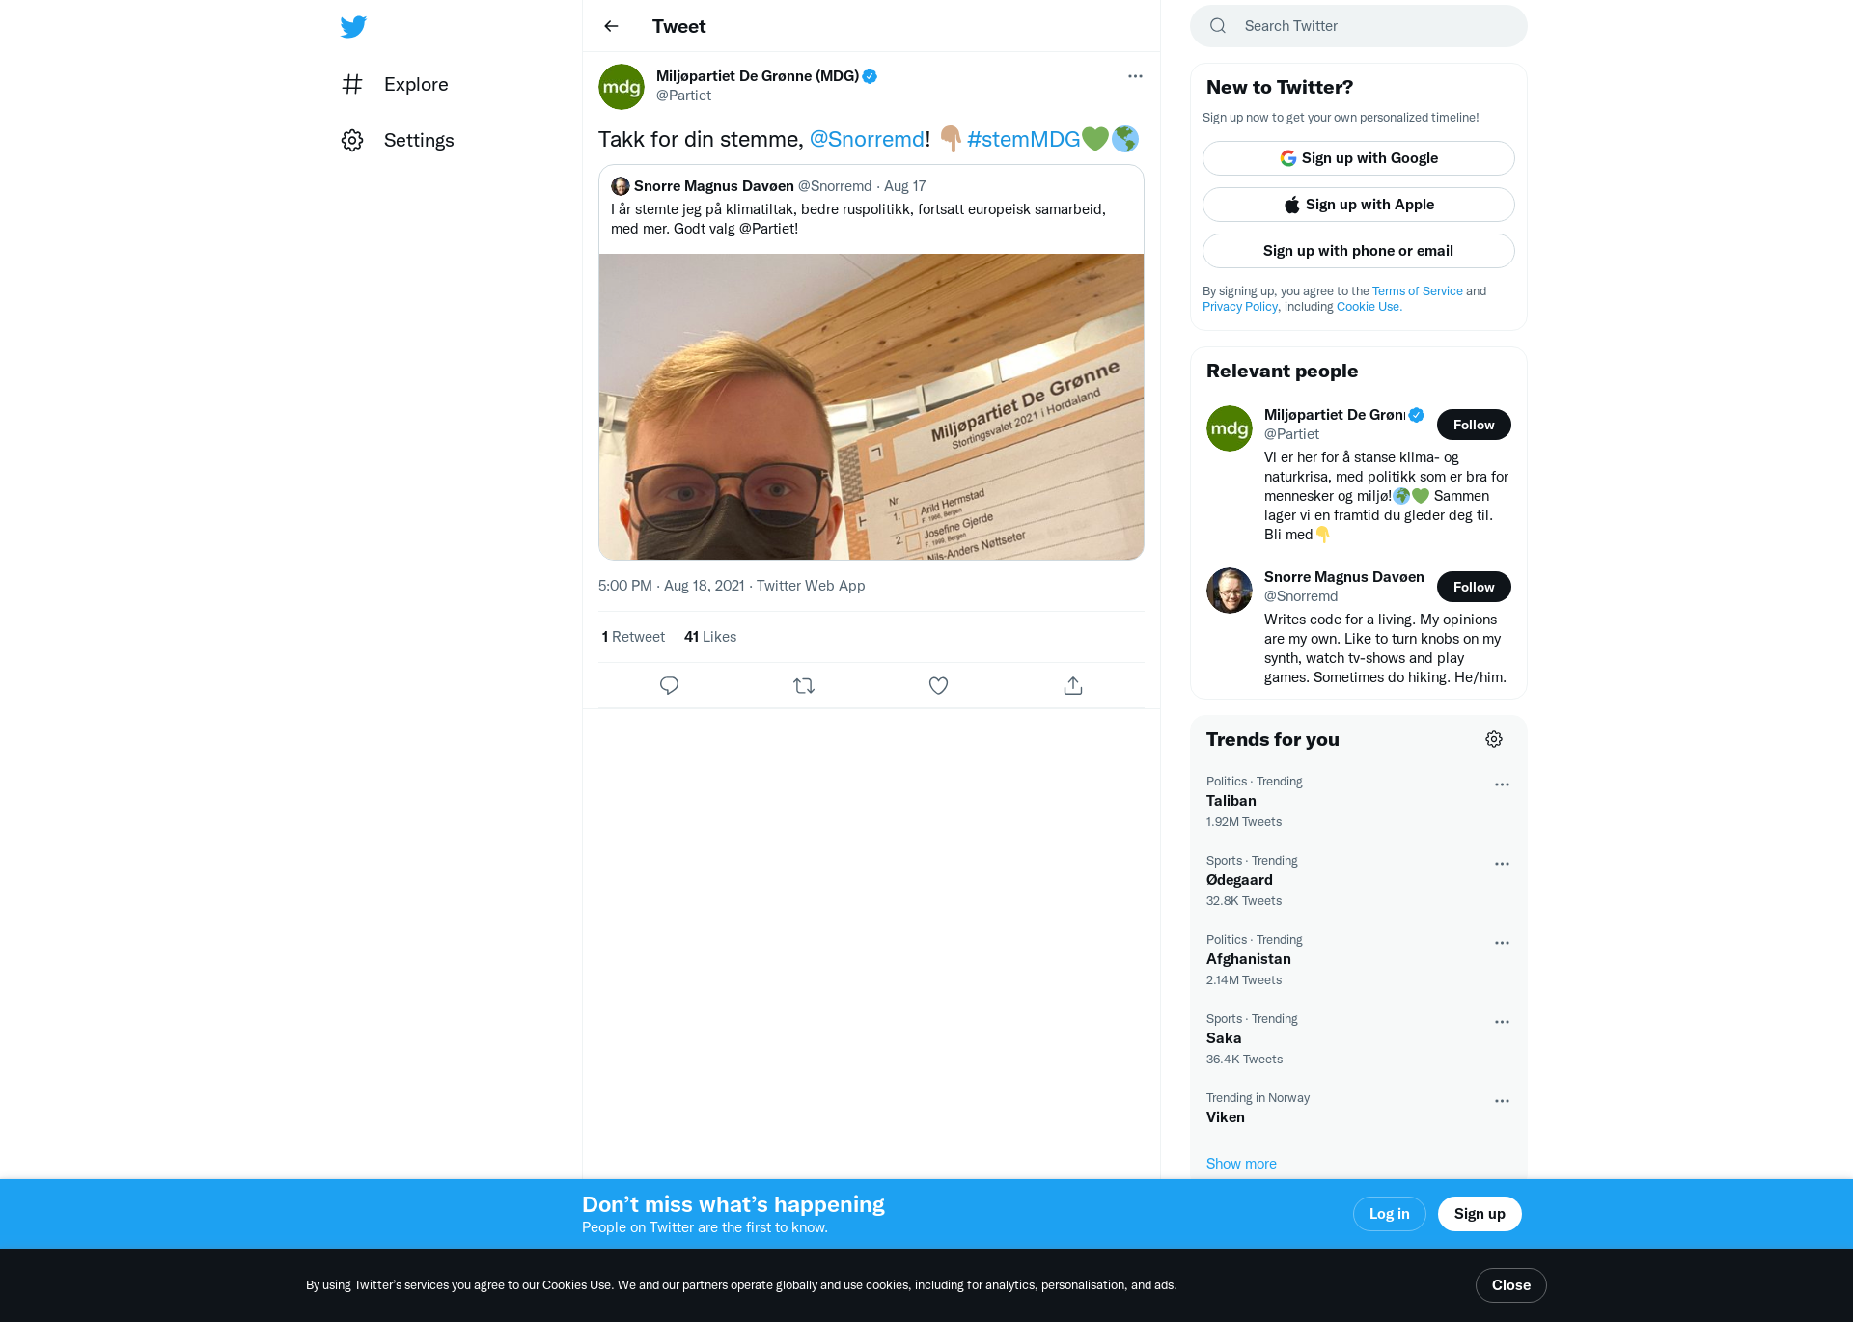The width and height of the screenshot is (1853, 1322).
Task: Open the share tweet icon
Action: [x=1073, y=685]
